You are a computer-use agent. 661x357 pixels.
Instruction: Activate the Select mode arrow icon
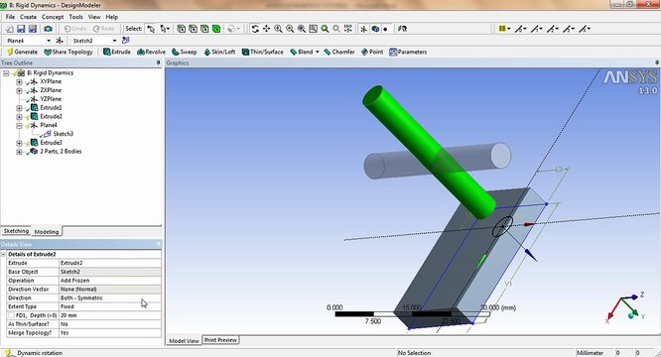[151, 29]
